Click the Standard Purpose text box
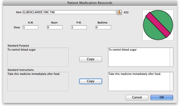The image size is (180, 106). [x=38, y=57]
